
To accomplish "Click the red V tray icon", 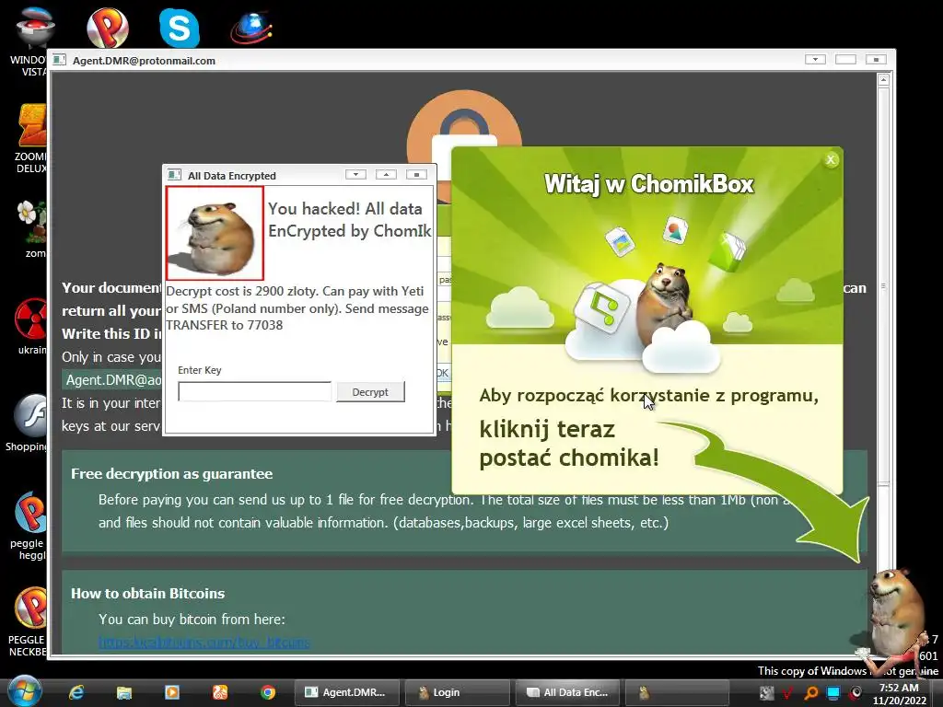I will pyautogui.click(x=787, y=693).
